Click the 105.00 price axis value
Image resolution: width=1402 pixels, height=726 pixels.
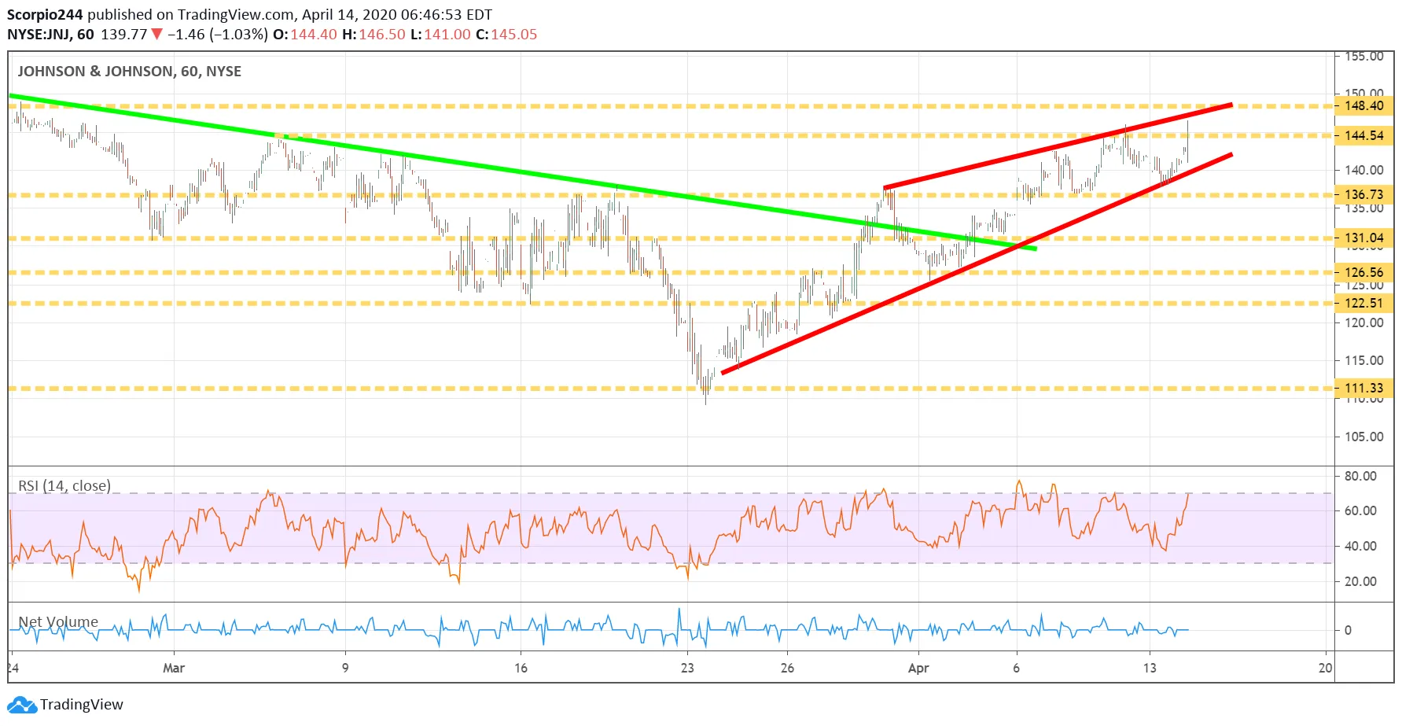(1364, 437)
